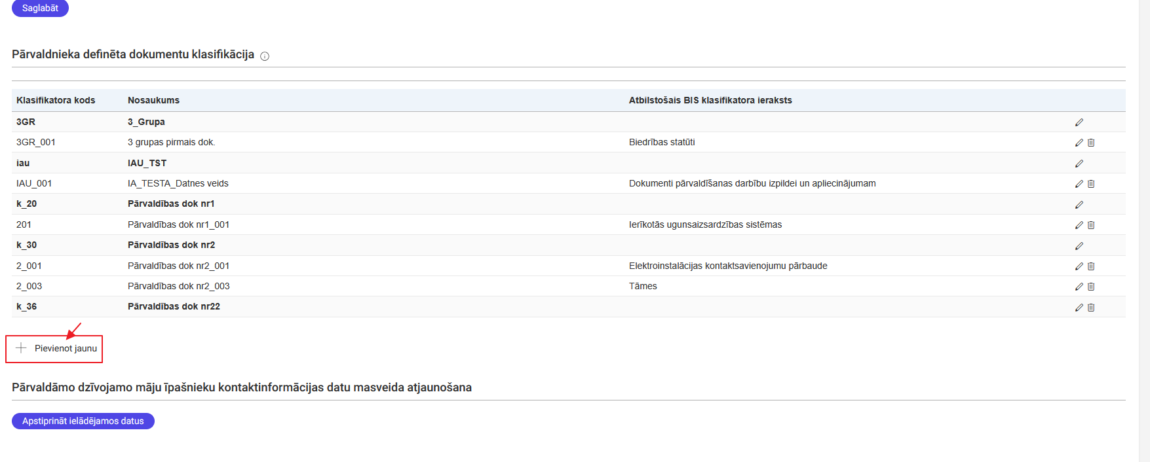This screenshot has height=462, width=1150.
Task: Click the Klasifikatora kods column header
Action: [56, 100]
